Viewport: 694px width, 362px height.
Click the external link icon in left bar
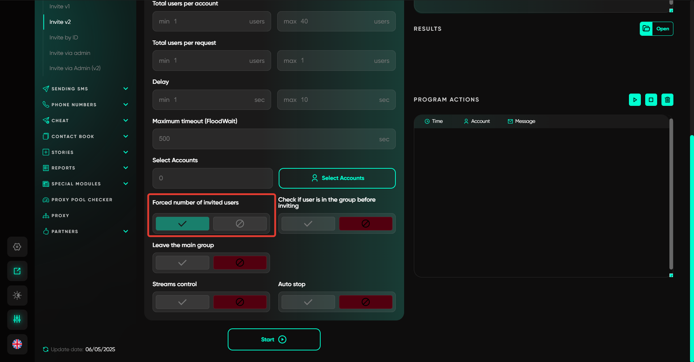coord(17,271)
